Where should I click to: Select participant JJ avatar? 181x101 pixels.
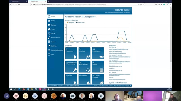44,96
